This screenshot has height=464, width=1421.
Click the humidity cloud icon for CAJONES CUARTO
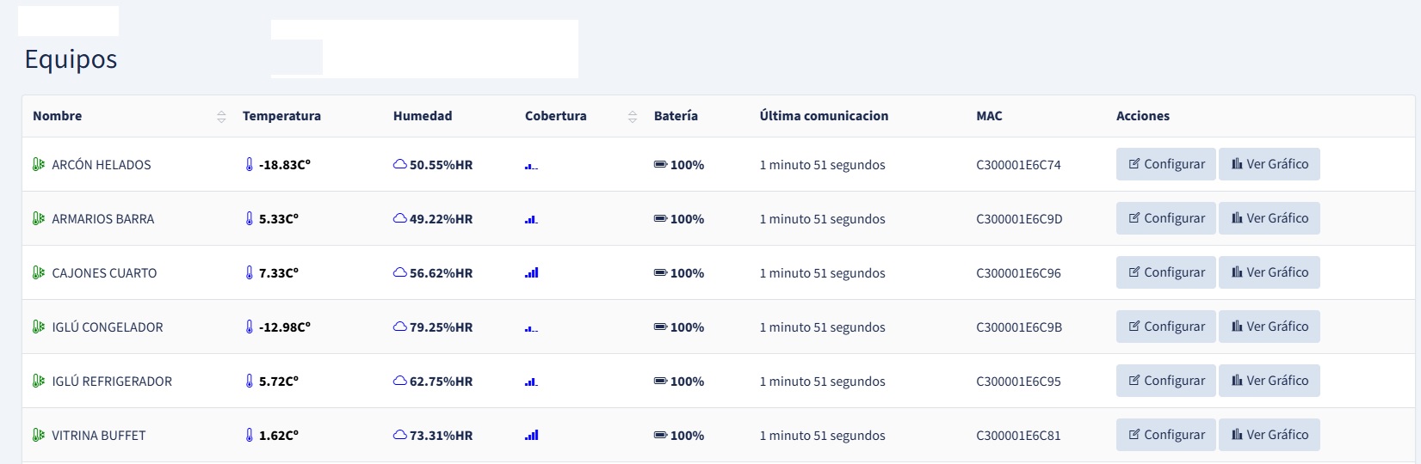pos(400,272)
